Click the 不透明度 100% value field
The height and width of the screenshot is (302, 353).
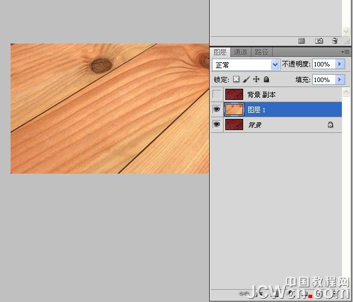click(x=324, y=64)
